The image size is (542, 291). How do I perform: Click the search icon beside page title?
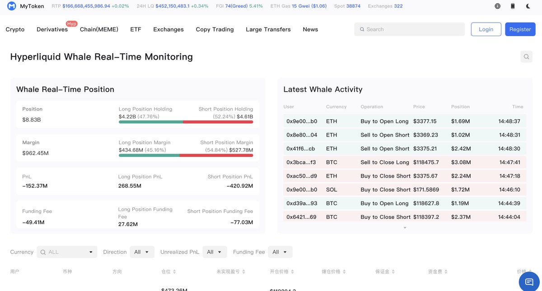click(526, 57)
